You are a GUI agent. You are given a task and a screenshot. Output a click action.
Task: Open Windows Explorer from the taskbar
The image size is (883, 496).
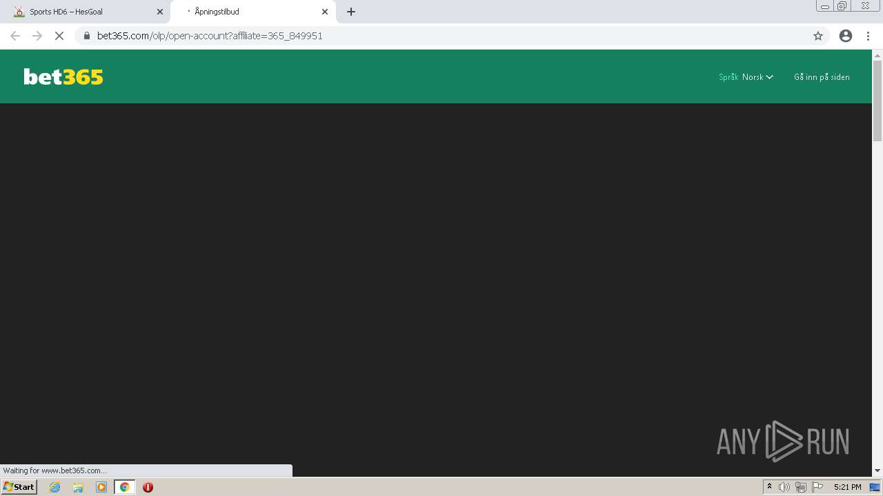pos(78,487)
